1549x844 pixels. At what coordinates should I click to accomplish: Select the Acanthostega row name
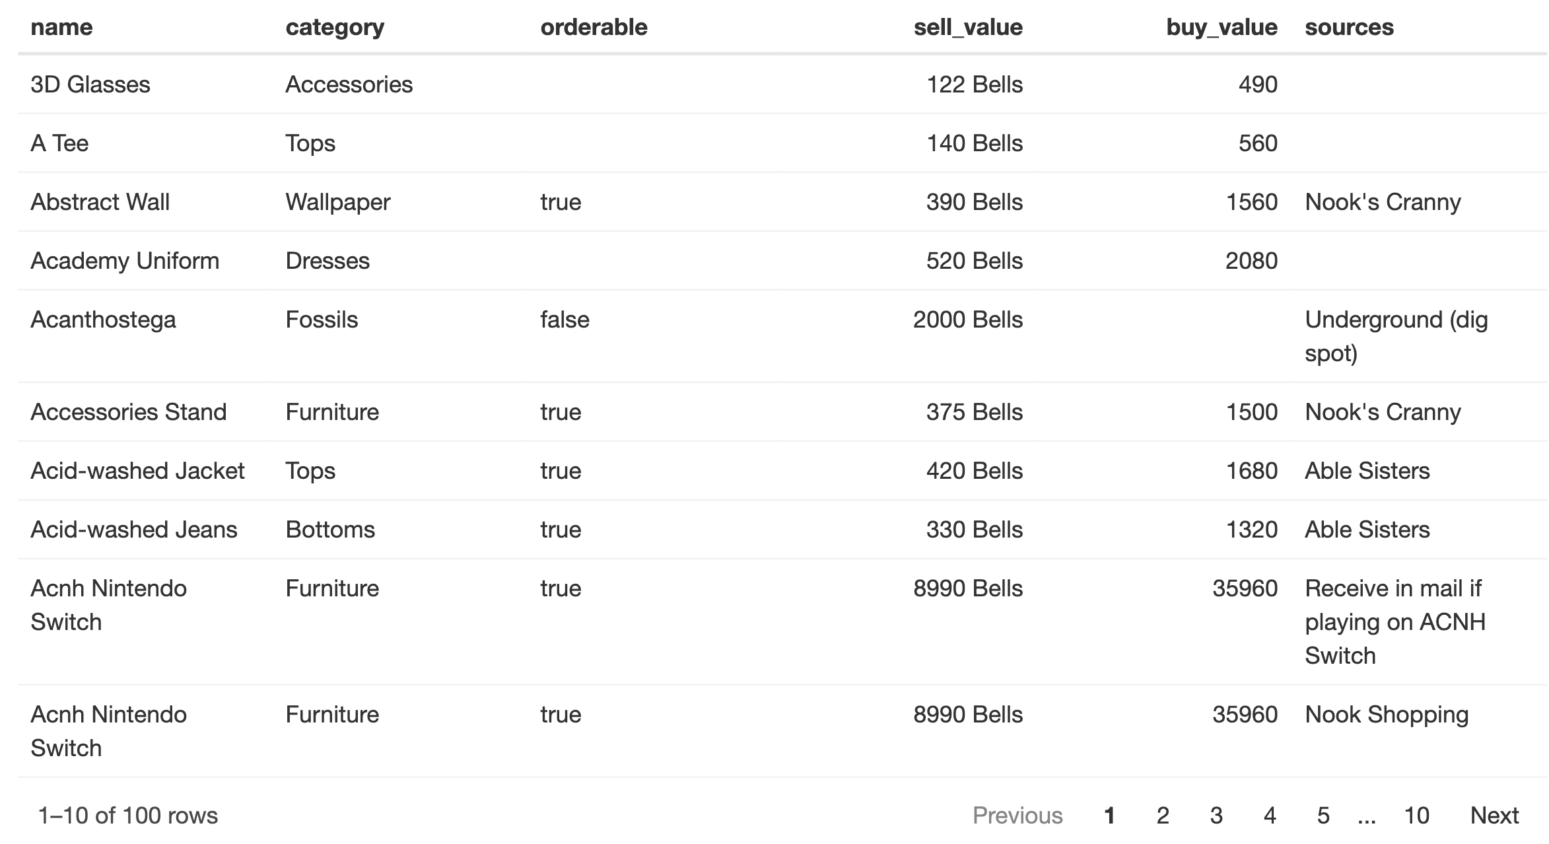(103, 320)
